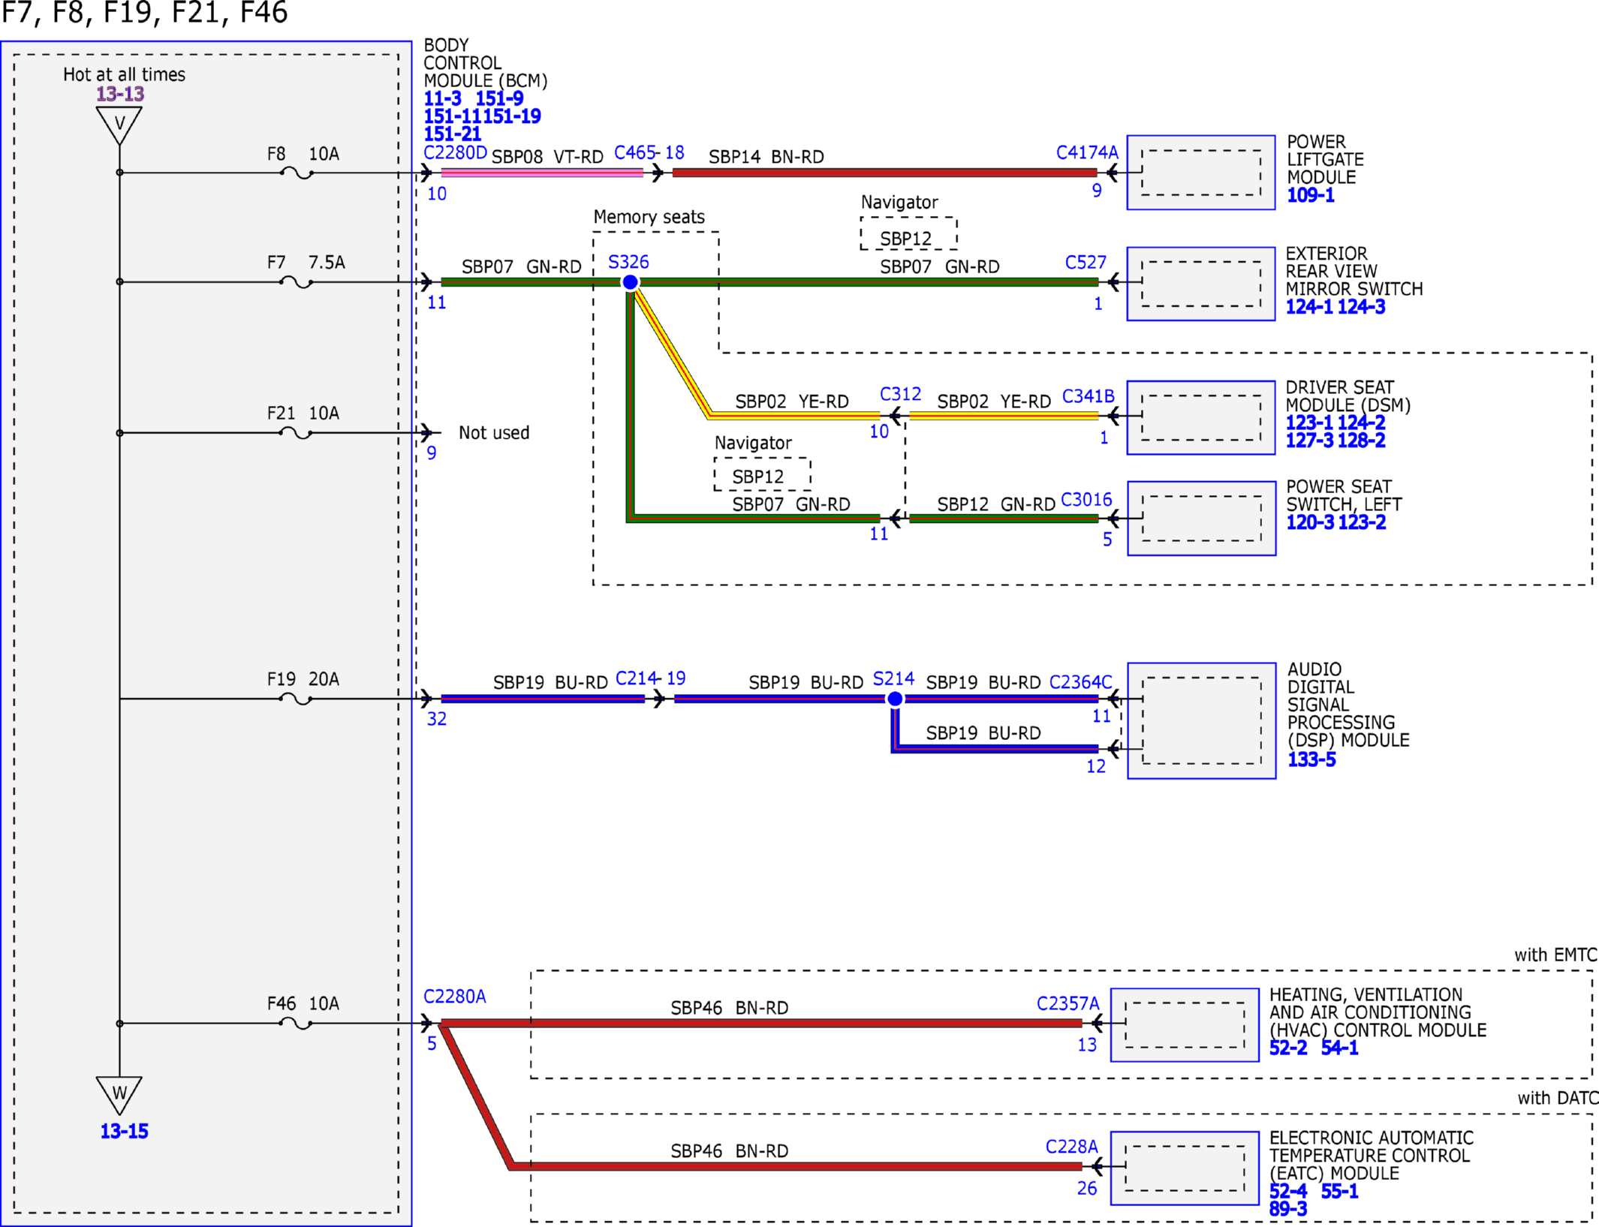The width and height of the screenshot is (1599, 1227).
Task: Click the V triangle continuation symbol
Action: click(119, 125)
